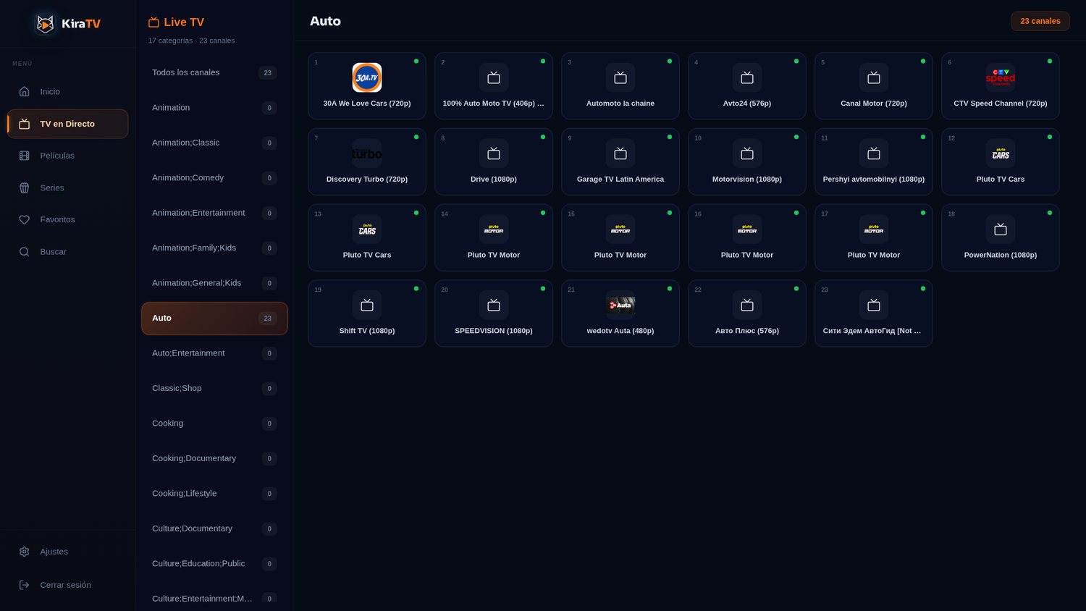Select the Culture;Documentary category
This screenshot has width=1086, height=611.
pyautogui.click(x=214, y=529)
